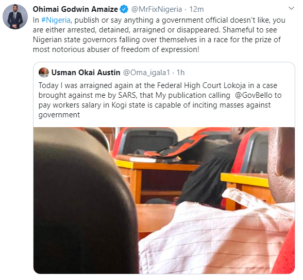Viewport: 303px width, 280px height.
Task: Click the 1h quoted tweet timestamp
Action: [x=181, y=73]
